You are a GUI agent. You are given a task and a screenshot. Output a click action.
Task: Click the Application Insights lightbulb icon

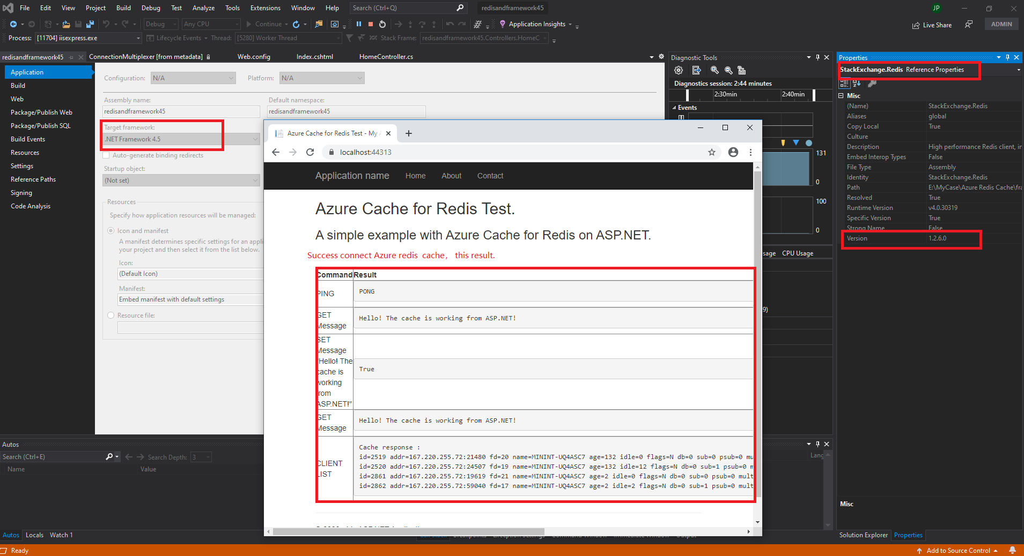pos(503,24)
